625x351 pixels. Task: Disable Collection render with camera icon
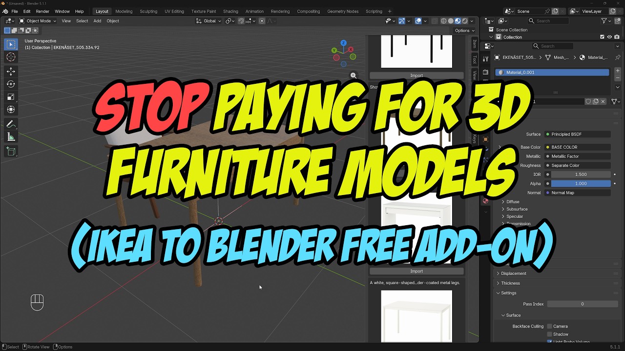point(617,37)
